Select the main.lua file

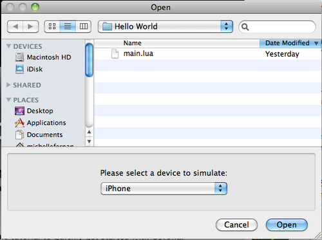pos(207,54)
